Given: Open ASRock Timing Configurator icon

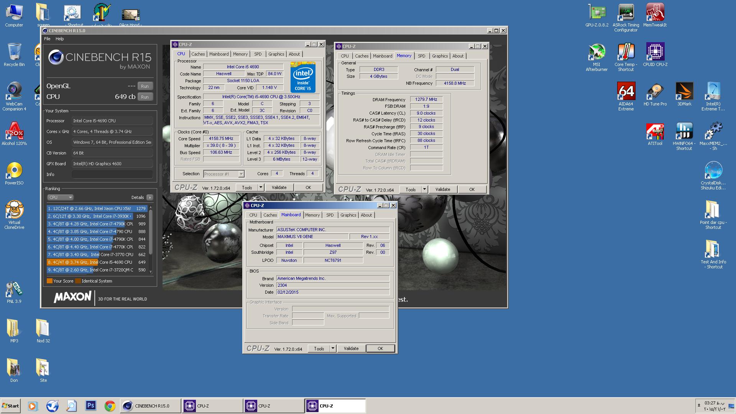Looking at the screenshot, I should point(626,18).
